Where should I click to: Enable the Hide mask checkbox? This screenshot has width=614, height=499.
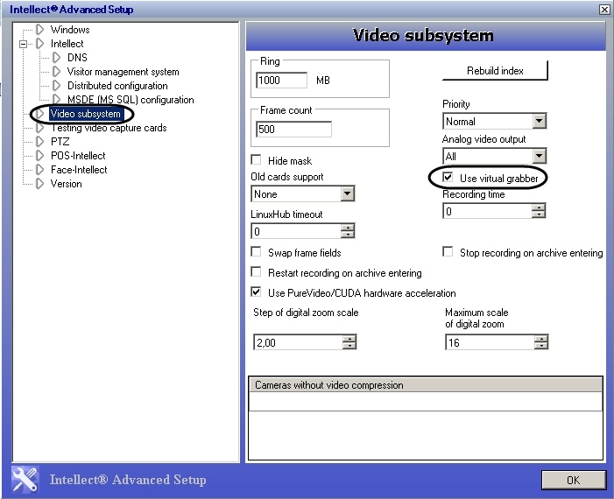256,159
